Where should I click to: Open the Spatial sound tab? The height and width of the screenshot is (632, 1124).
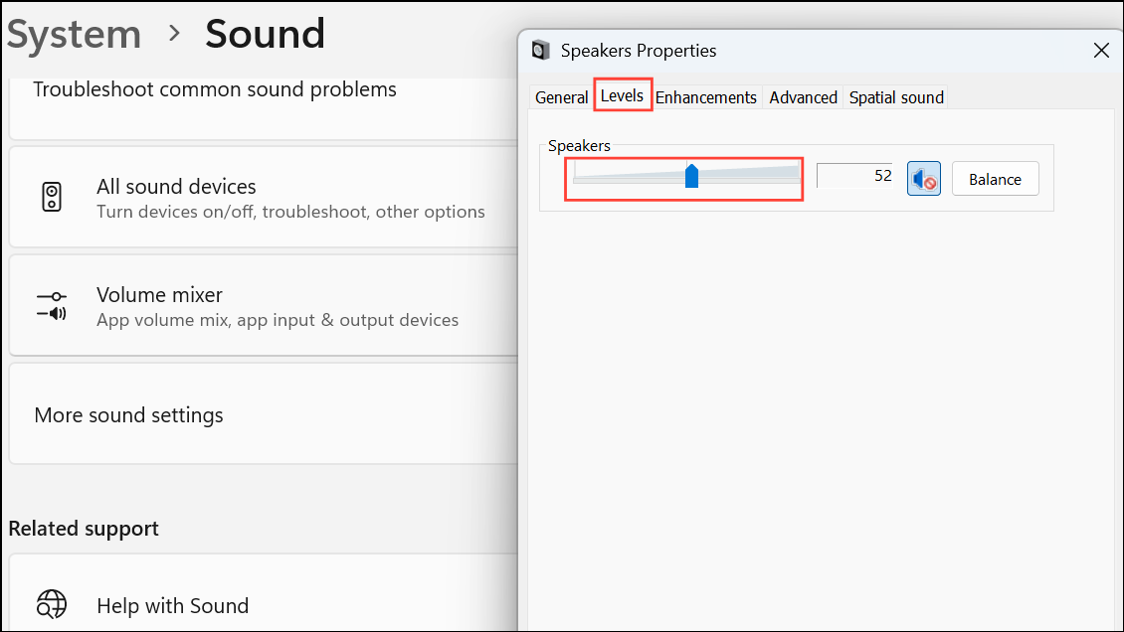(x=896, y=97)
